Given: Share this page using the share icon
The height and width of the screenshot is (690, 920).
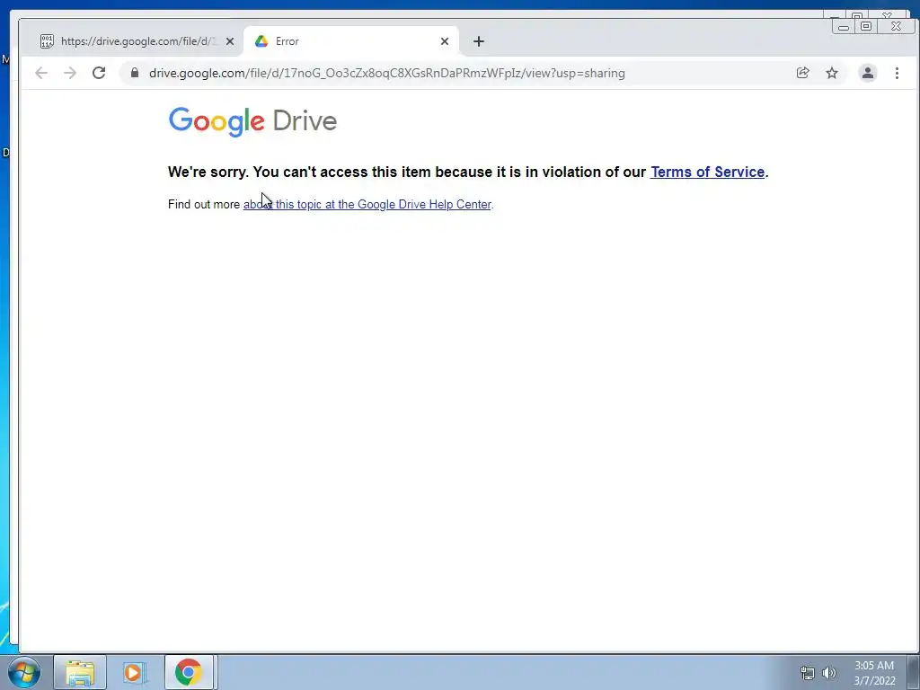Looking at the screenshot, I should point(802,73).
